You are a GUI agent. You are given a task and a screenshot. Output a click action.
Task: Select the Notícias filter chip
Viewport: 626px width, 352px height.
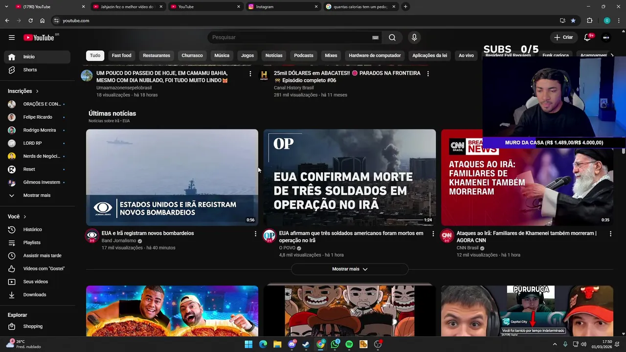tap(274, 56)
